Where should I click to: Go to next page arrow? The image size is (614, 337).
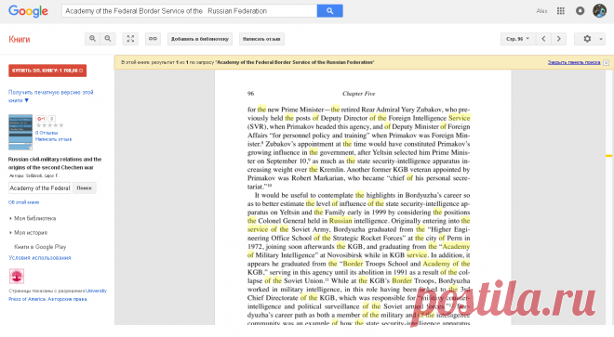(x=559, y=39)
